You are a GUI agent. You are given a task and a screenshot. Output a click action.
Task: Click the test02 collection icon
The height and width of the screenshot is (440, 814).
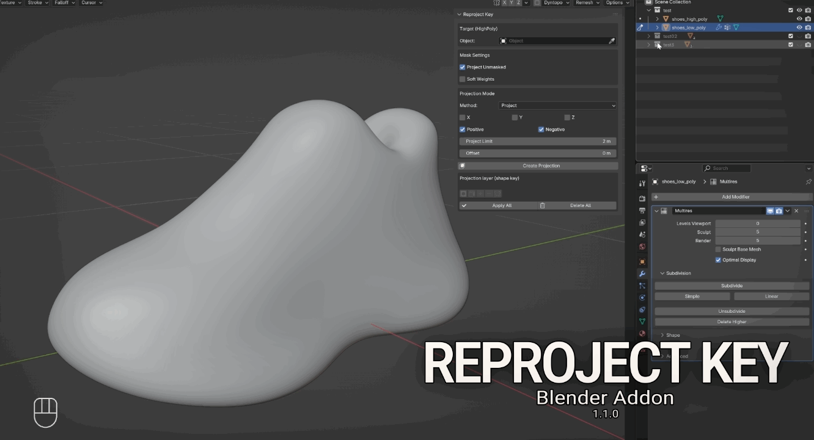[658, 36]
